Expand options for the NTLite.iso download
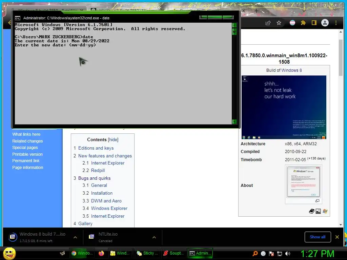 (x=154, y=237)
